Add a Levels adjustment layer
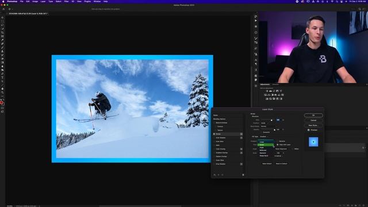The width and height of the screenshot is (368, 207). click(x=270, y=91)
